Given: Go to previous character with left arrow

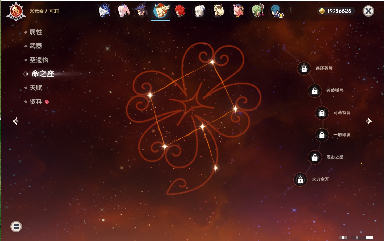Looking at the screenshot, I should [15, 121].
